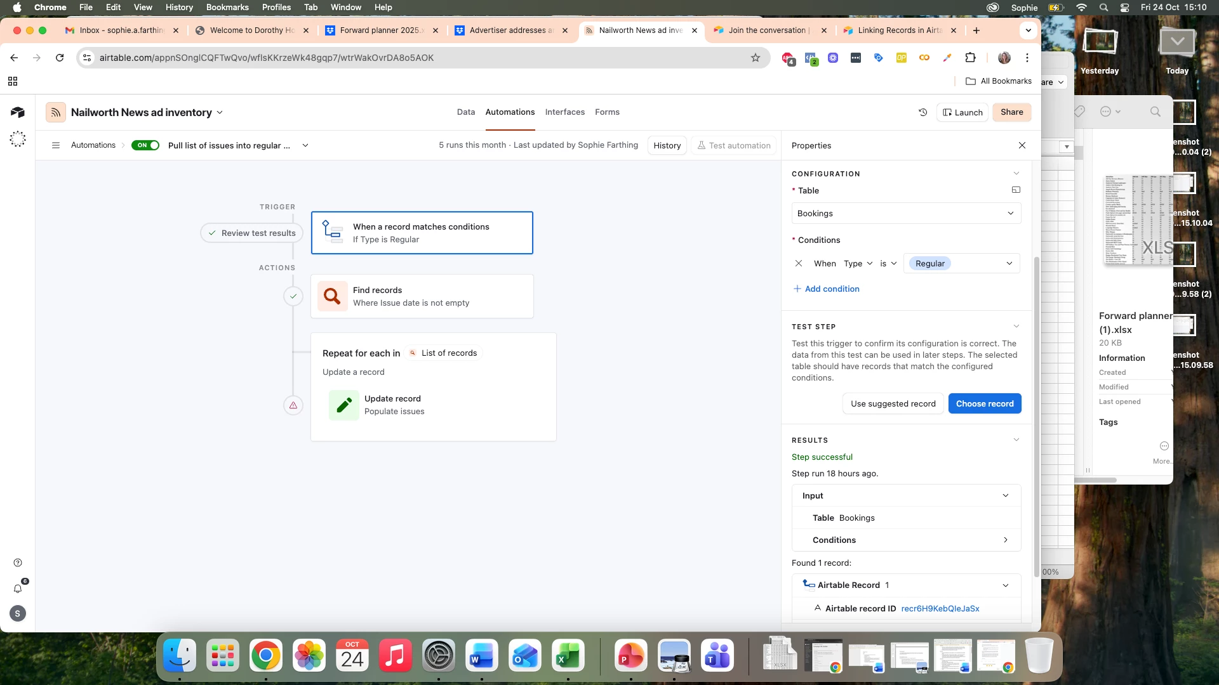Screen dimensions: 1219x685
Task: Expand the Conditions row in results
Action: point(1005,540)
